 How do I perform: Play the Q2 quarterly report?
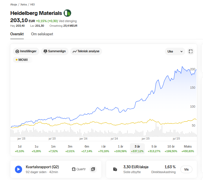click(x=18, y=169)
